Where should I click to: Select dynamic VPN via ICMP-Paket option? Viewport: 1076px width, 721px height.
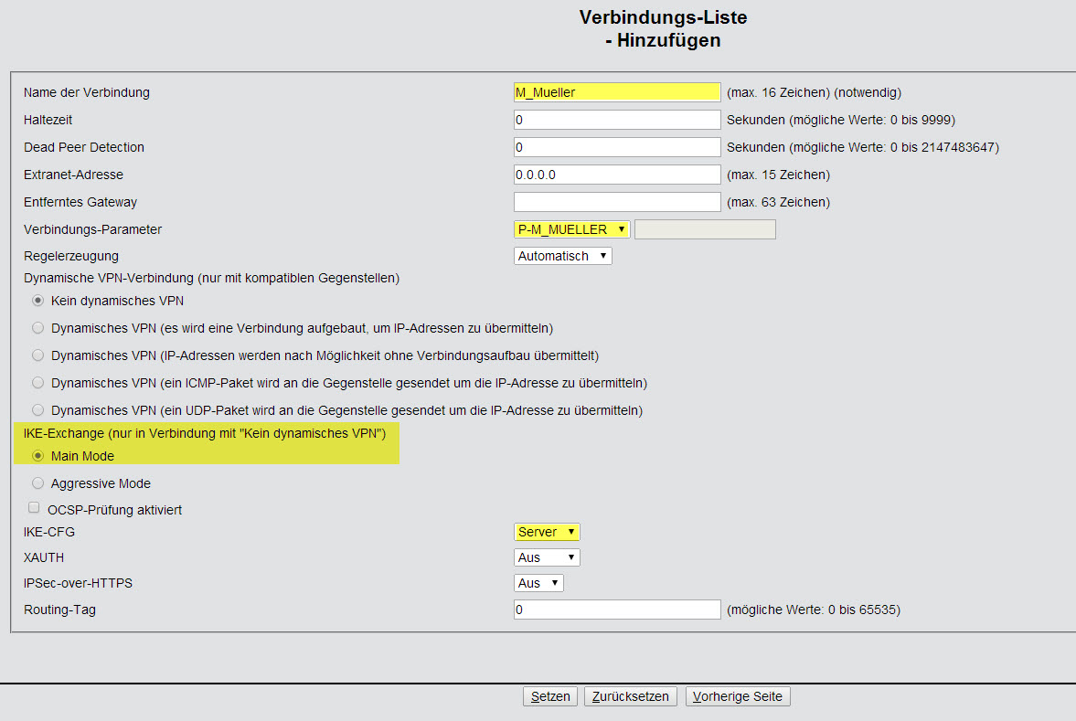tap(38, 383)
